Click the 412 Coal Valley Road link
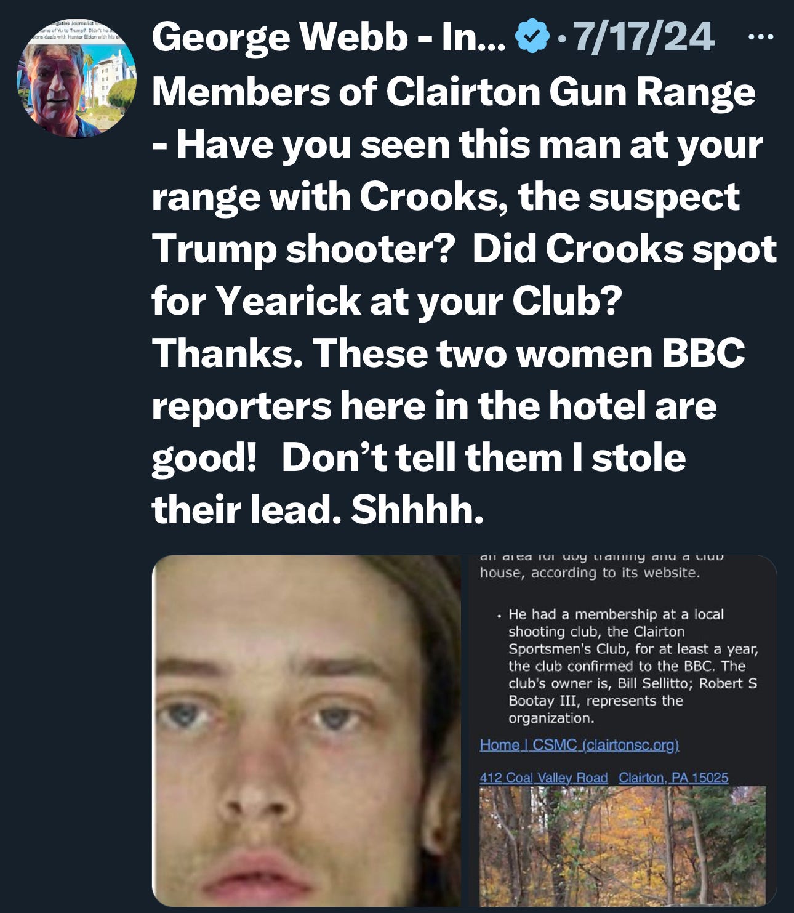Image resolution: width=794 pixels, height=913 pixels. click(543, 778)
